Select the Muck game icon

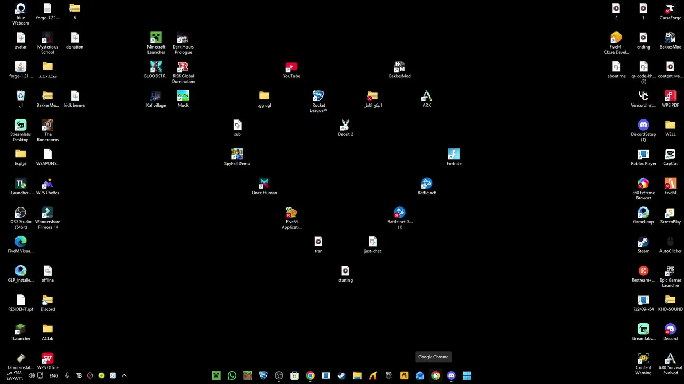[x=183, y=99]
